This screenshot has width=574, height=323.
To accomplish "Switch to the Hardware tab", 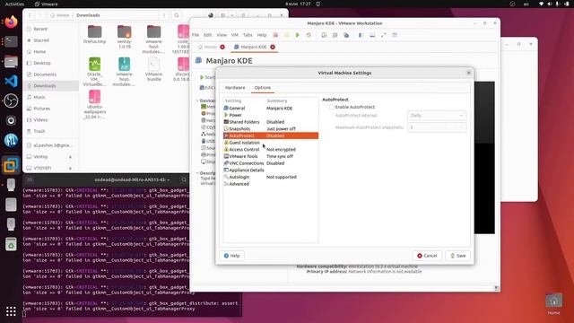I will 235,88.
